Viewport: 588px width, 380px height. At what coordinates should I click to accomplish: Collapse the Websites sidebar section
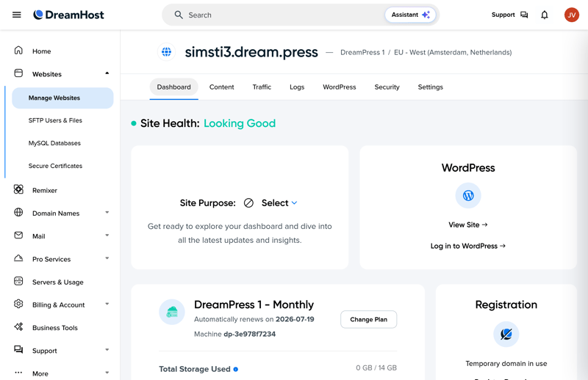(107, 73)
